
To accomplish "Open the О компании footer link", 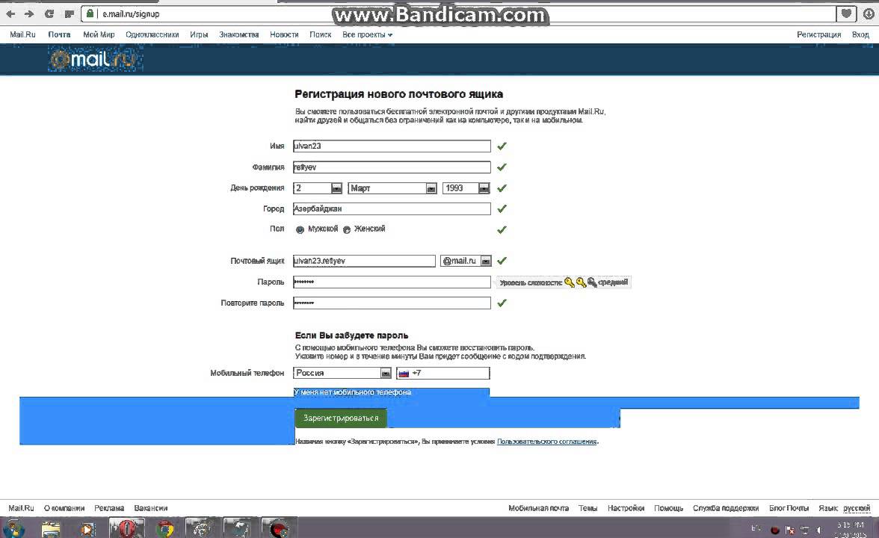I will pyautogui.click(x=64, y=508).
